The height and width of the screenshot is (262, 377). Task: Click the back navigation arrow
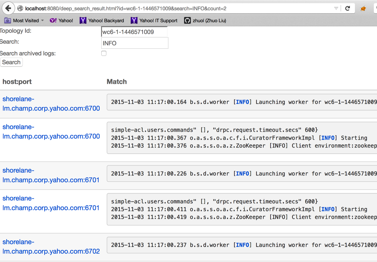(8, 8)
